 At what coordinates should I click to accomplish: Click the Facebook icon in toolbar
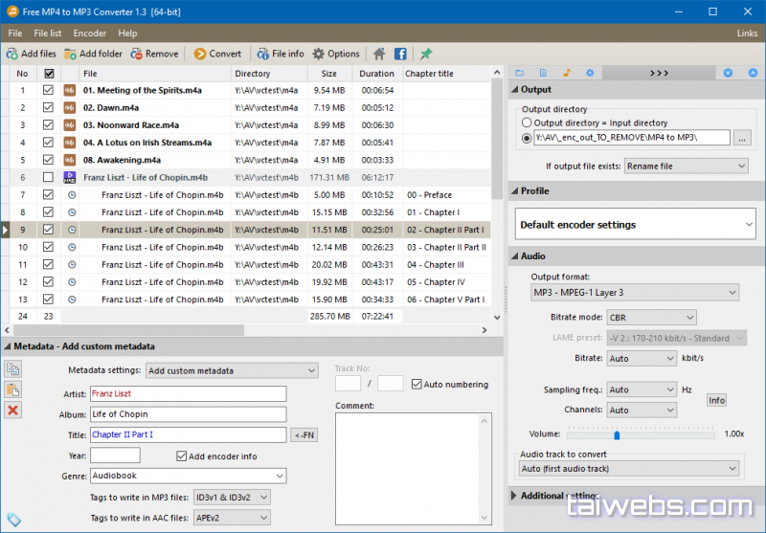point(400,54)
